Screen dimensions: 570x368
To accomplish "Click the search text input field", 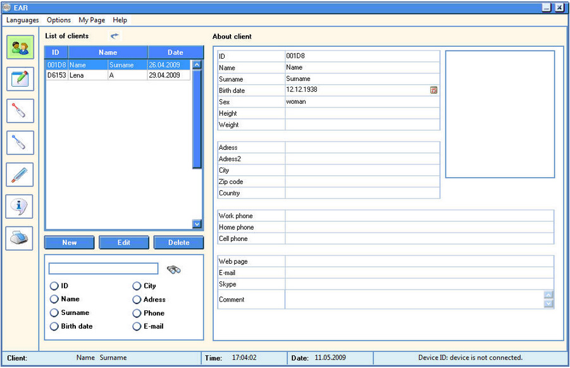I will pos(104,269).
